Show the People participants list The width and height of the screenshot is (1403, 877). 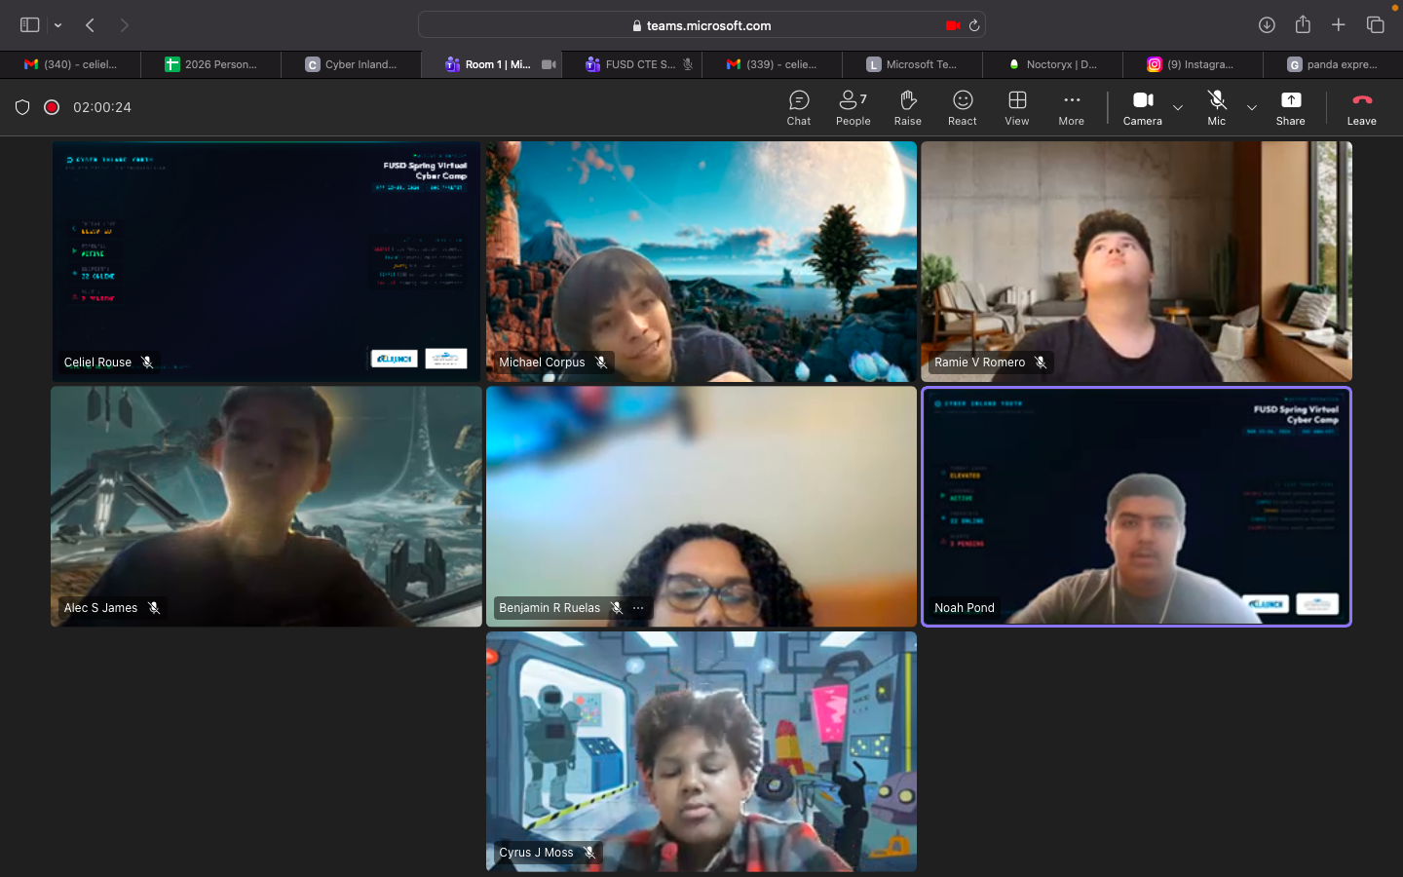click(853, 107)
